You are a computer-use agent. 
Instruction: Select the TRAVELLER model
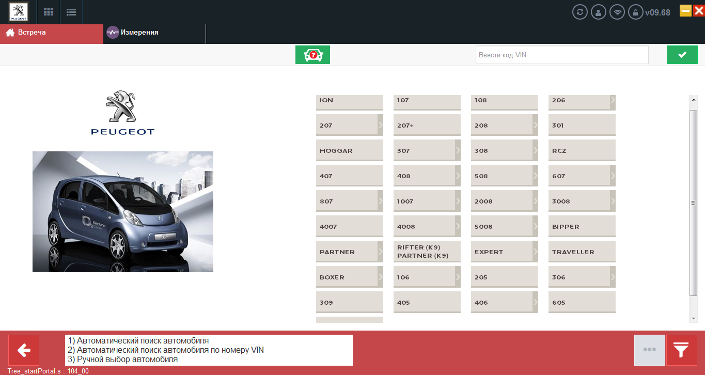pyautogui.click(x=582, y=252)
